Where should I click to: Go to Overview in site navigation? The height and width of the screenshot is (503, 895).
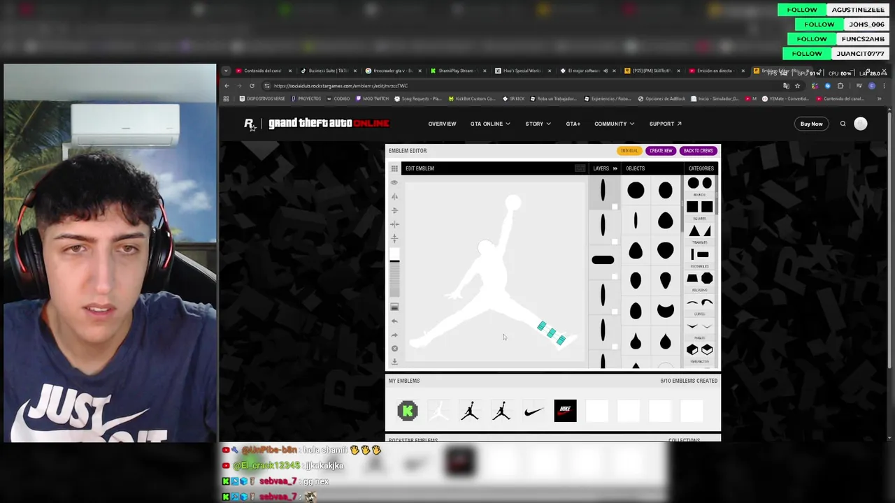coord(442,124)
